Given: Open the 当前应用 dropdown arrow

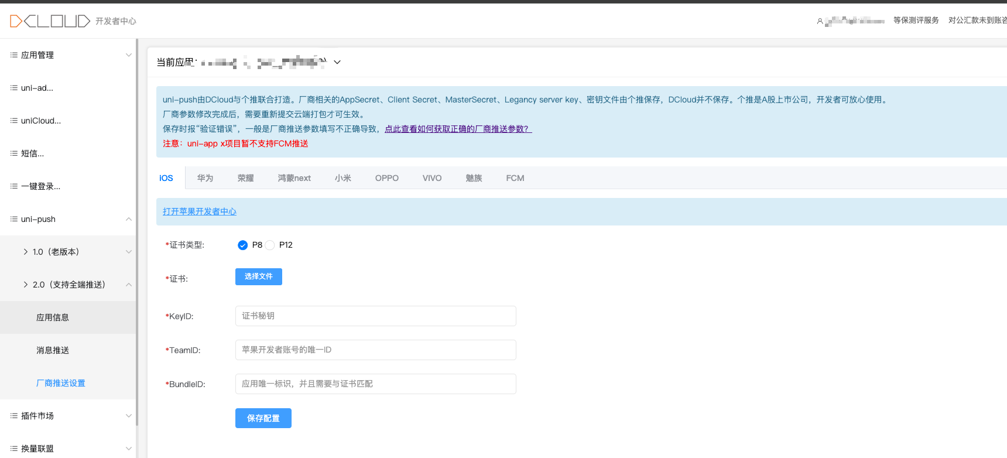Looking at the screenshot, I should [337, 62].
